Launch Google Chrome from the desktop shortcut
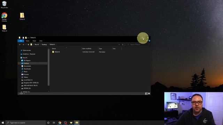This screenshot has height=125, width=223. (4, 17)
